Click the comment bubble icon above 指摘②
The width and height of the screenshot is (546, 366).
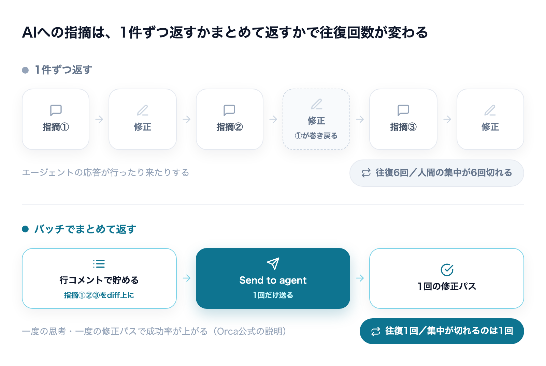point(229,110)
